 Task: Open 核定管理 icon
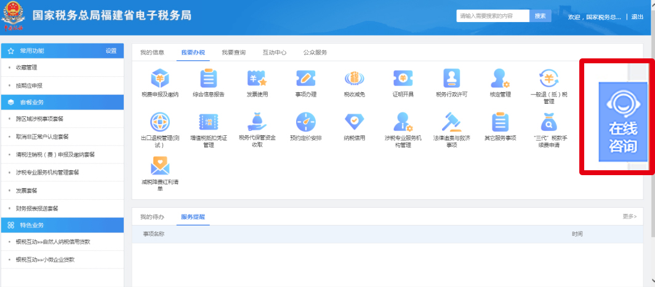500,79
